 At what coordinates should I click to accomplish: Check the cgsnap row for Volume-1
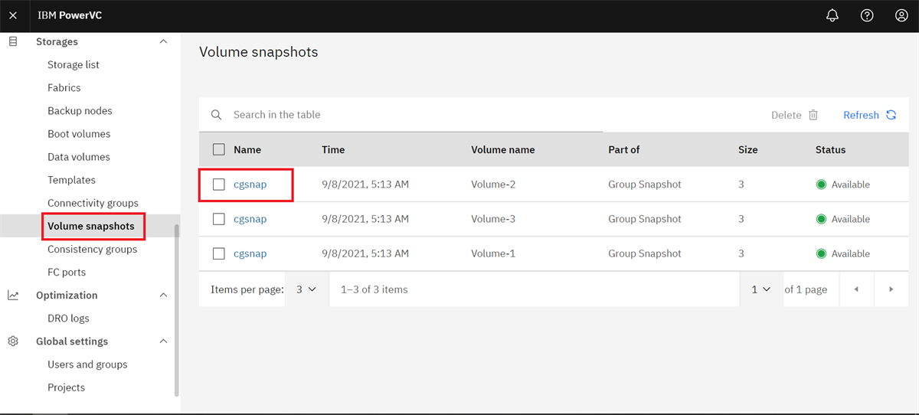click(219, 253)
